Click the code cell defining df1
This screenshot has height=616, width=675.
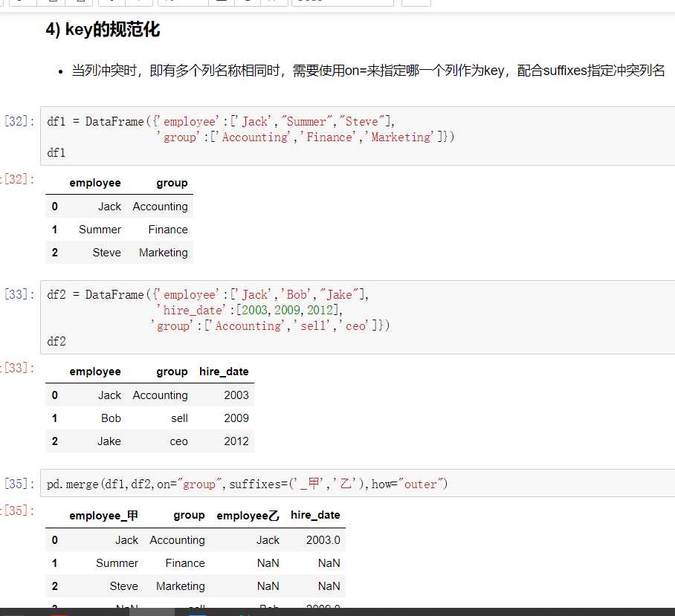pyautogui.click(x=357, y=137)
